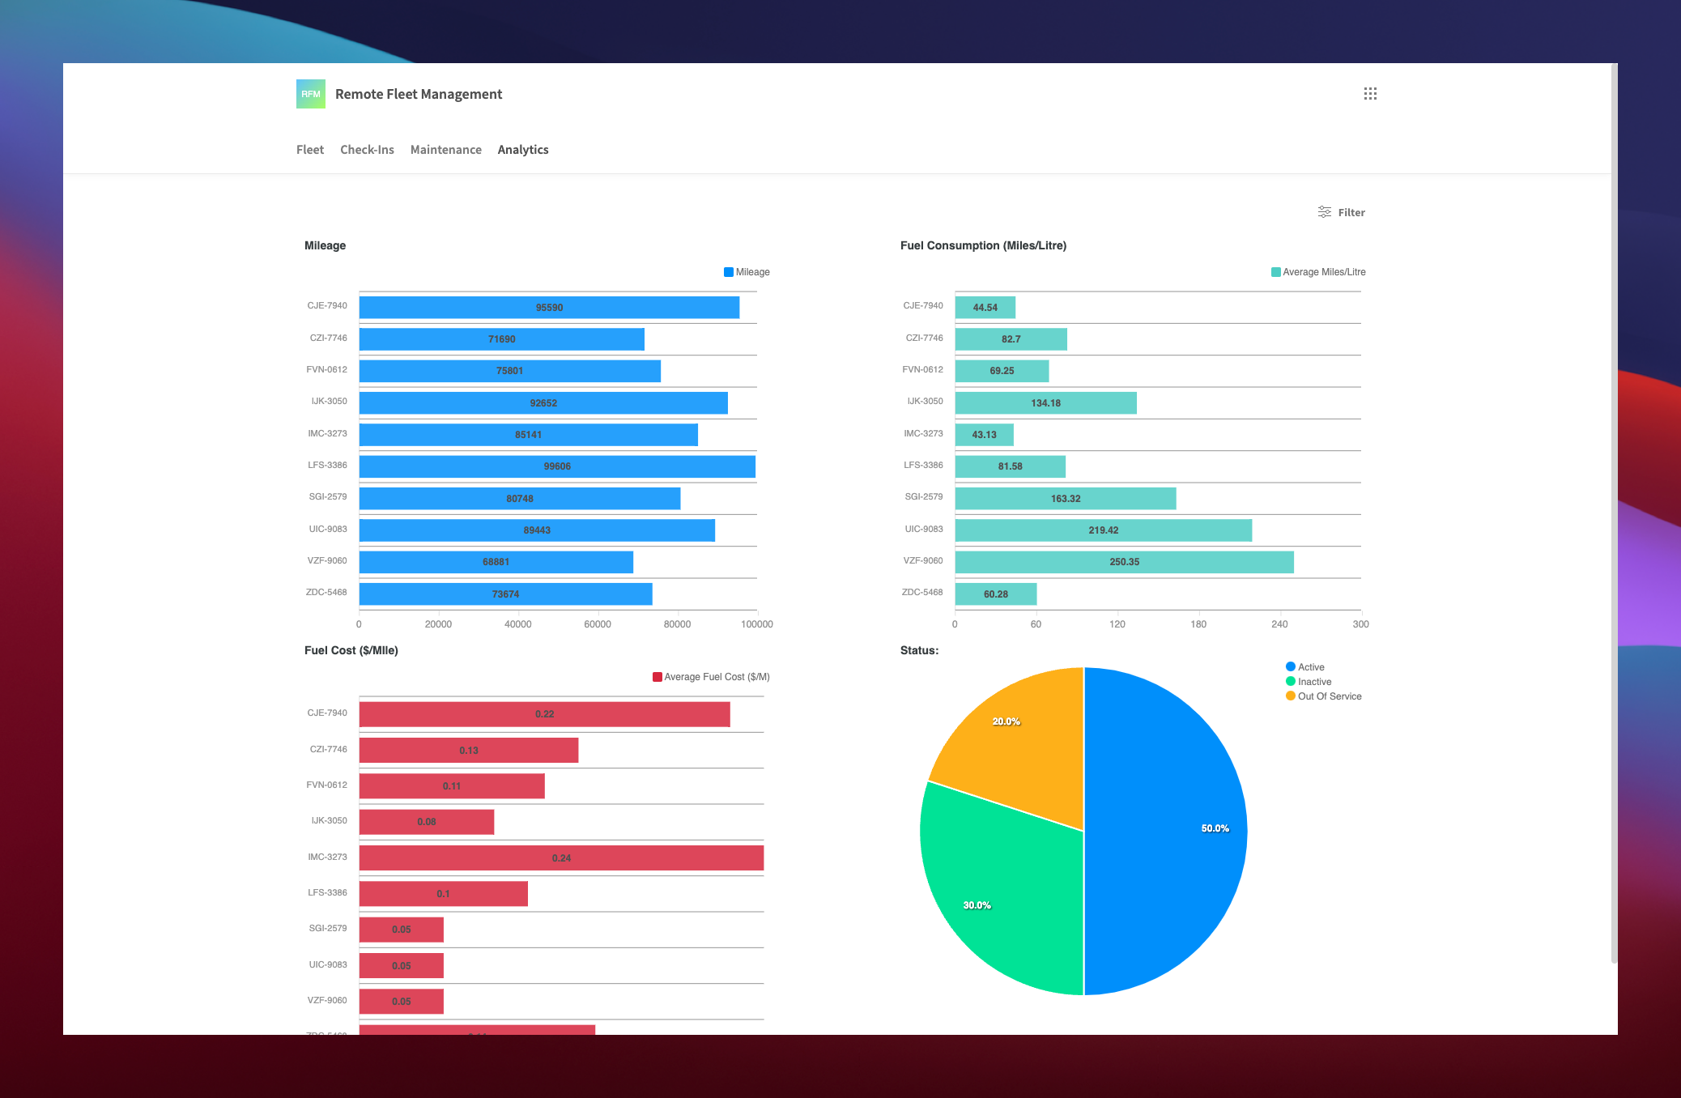Click the VZF-9060 fuel consumption bar
The width and height of the screenshot is (1681, 1098).
[1123, 561]
